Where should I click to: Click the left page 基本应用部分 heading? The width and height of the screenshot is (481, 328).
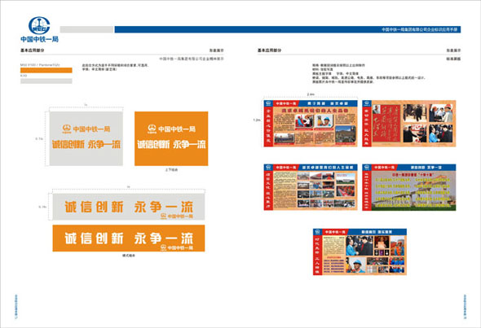[33, 50]
